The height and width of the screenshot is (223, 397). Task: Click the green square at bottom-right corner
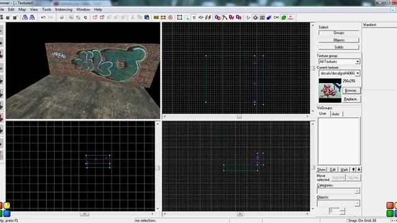390,213
